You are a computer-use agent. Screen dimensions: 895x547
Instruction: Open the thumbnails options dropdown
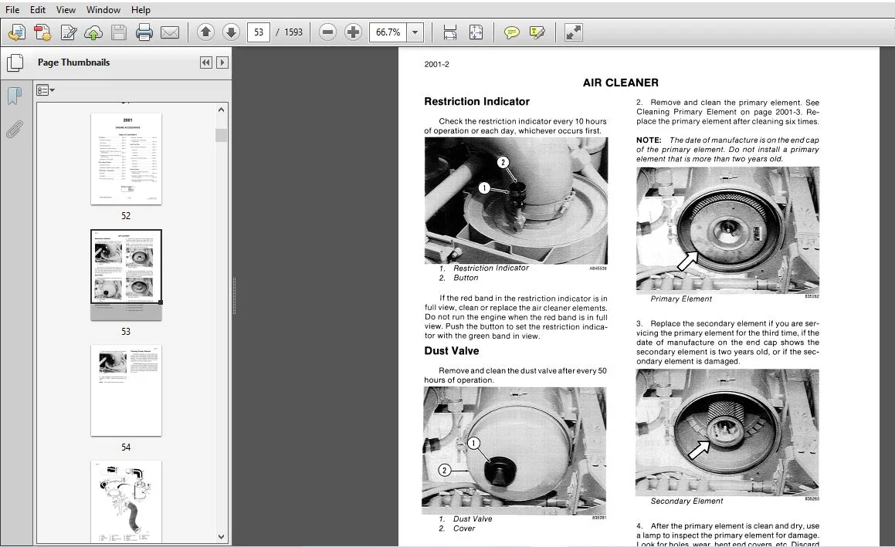(x=45, y=90)
